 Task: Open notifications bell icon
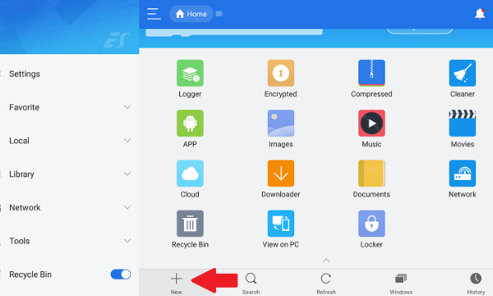[x=480, y=14]
